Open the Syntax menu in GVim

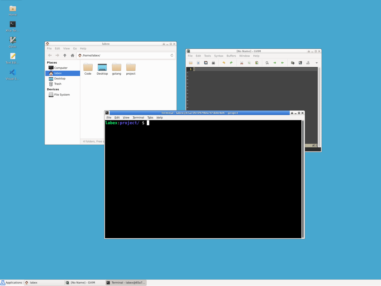(x=219, y=56)
